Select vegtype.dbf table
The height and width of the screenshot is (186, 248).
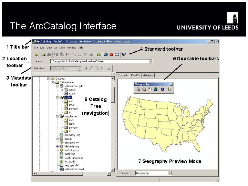(x=72, y=165)
